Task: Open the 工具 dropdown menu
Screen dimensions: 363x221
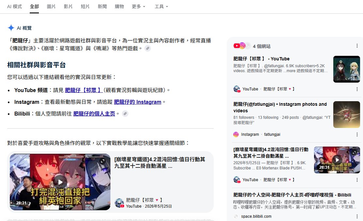Action: point(161,7)
